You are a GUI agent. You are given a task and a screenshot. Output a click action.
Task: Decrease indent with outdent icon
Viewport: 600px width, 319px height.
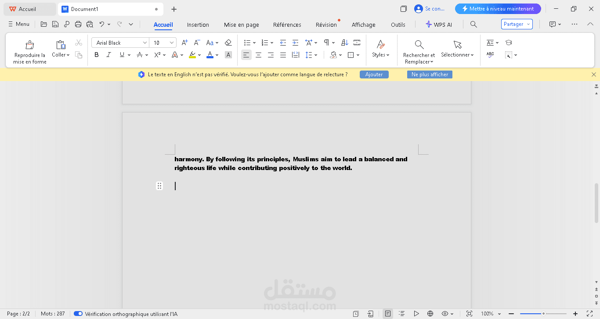click(x=283, y=43)
